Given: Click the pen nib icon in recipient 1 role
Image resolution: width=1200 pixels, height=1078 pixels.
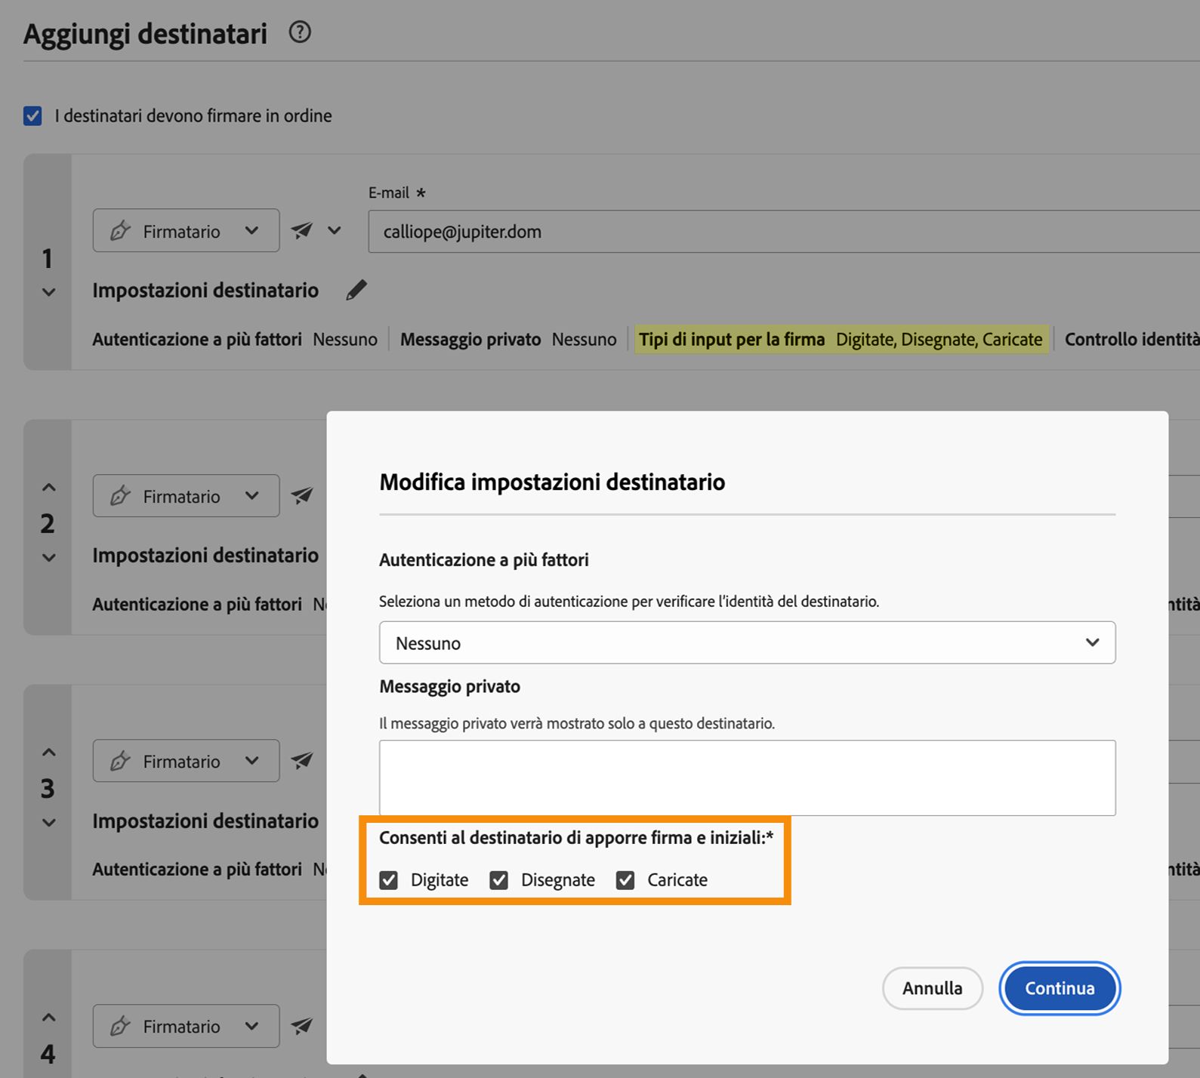Looking at the screenshot, I should coord(121,231).
